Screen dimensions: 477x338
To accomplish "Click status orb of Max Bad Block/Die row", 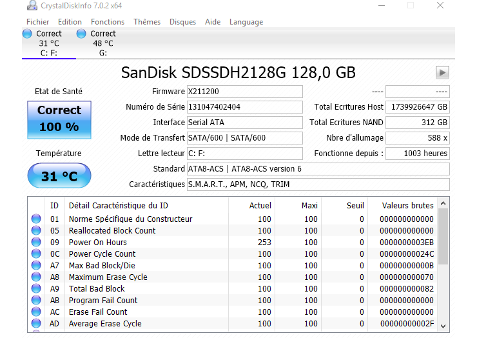I will pos(36,265).
